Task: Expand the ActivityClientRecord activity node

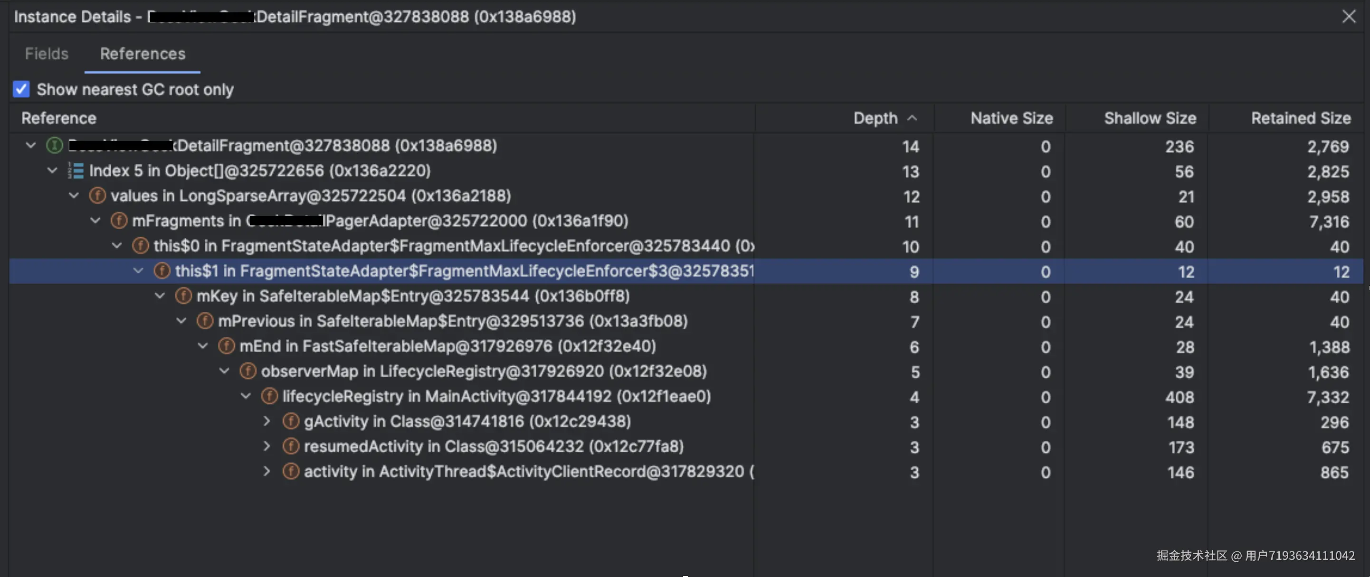Action: coord(267,471)
